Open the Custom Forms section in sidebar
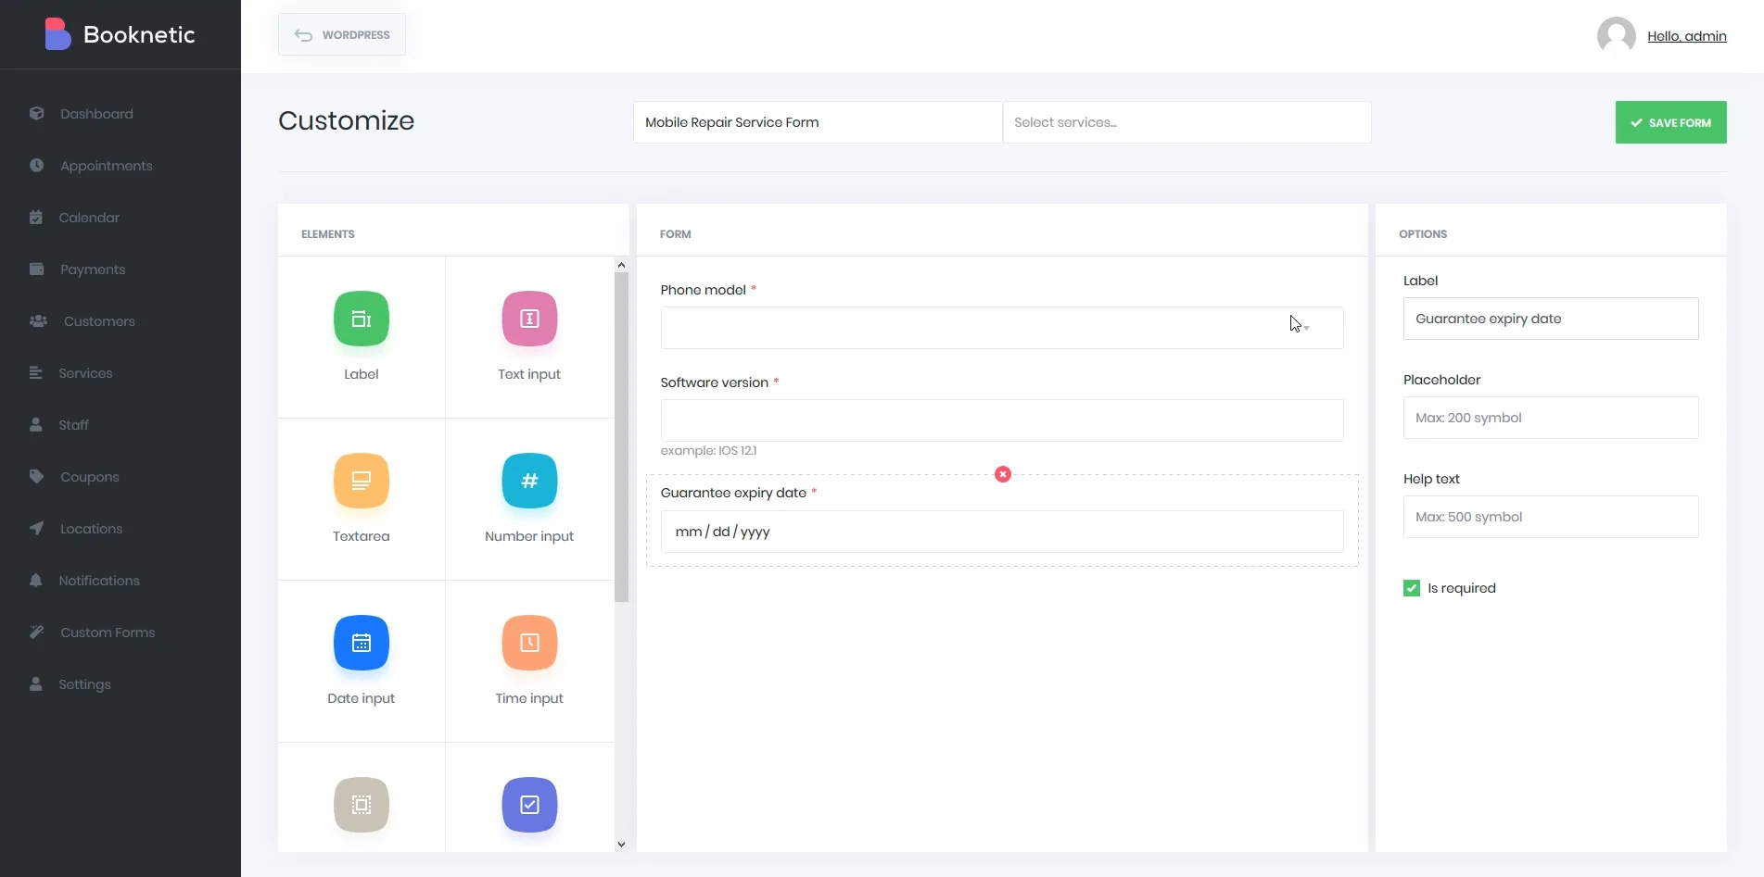Viewport: 1764px width, 877px height. [x=106, y=633]
